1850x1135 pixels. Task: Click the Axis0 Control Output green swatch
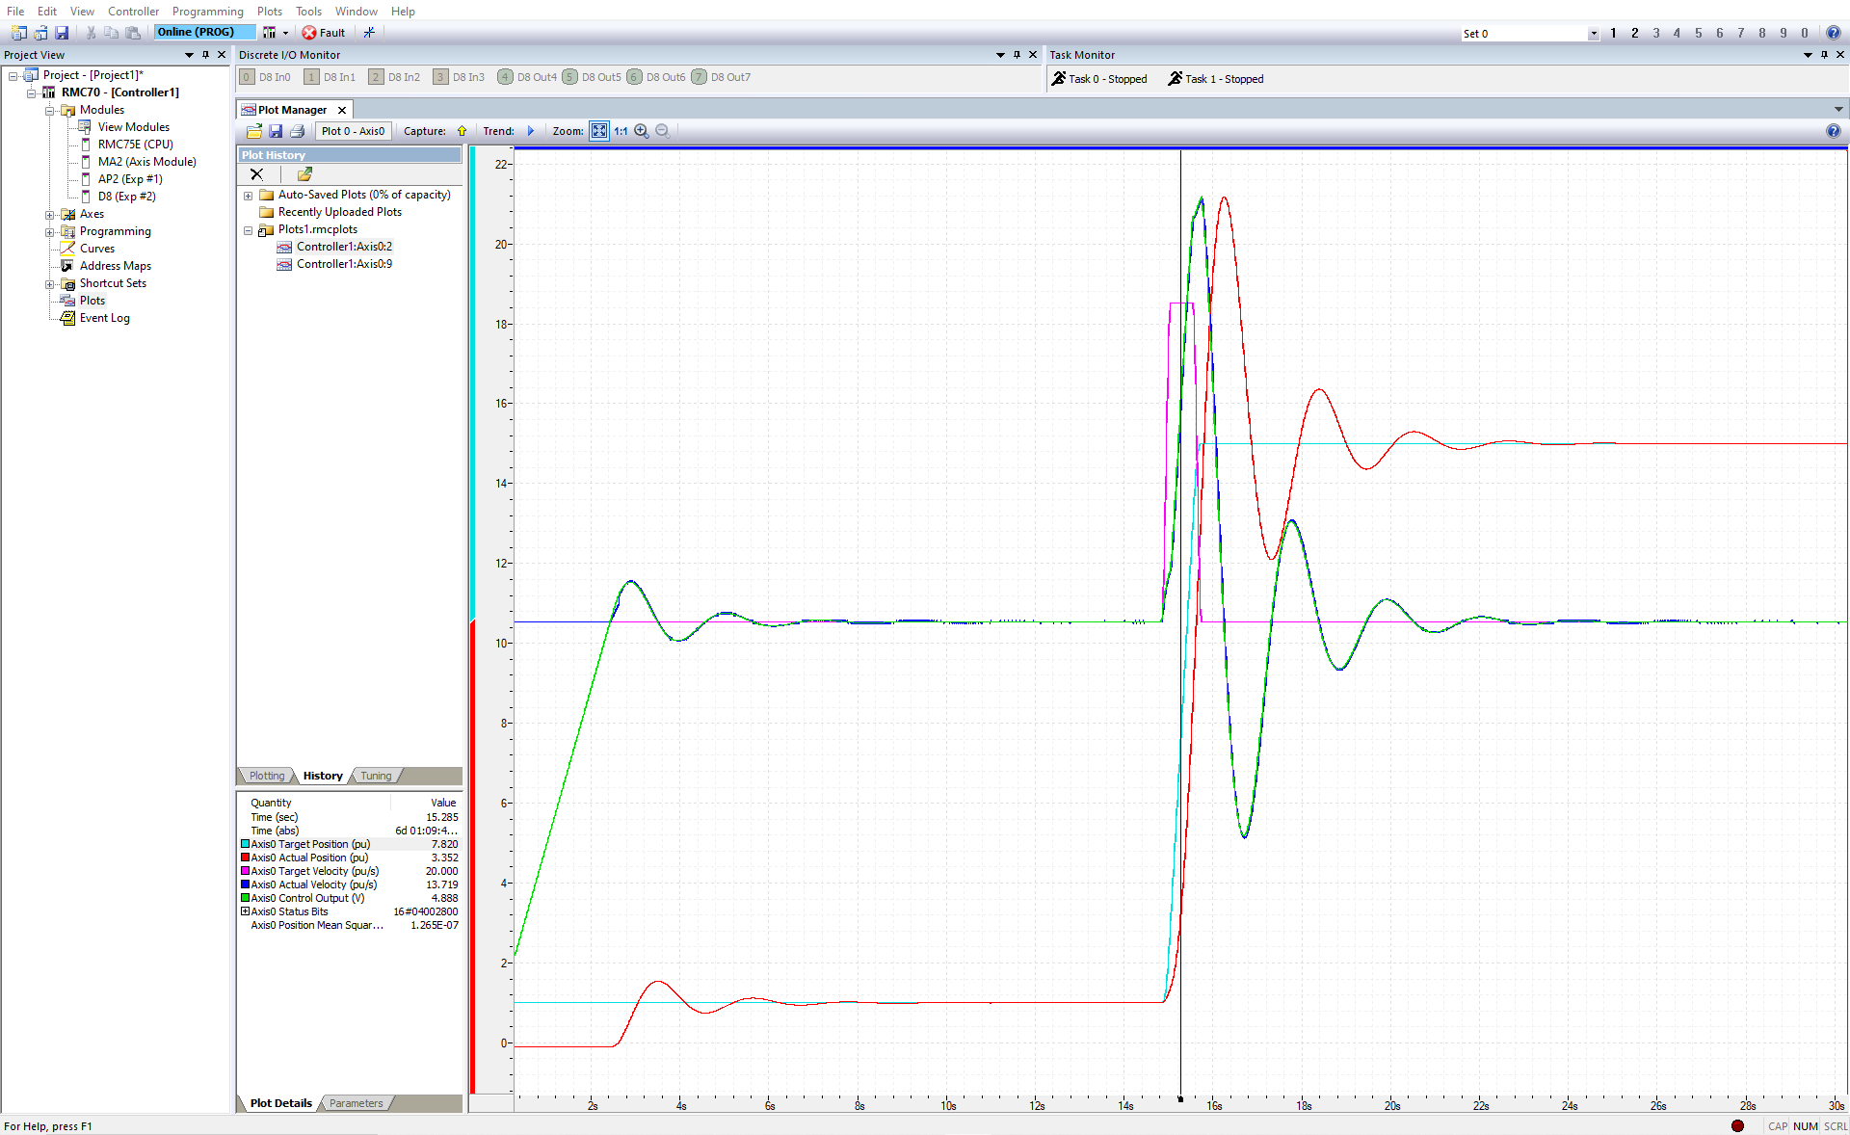(x=245, y=898)
